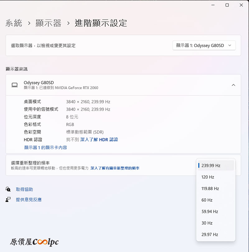Select 239.99 Hz refresh rate
This screenshot has width=249, height=252.
pos(216,166)
